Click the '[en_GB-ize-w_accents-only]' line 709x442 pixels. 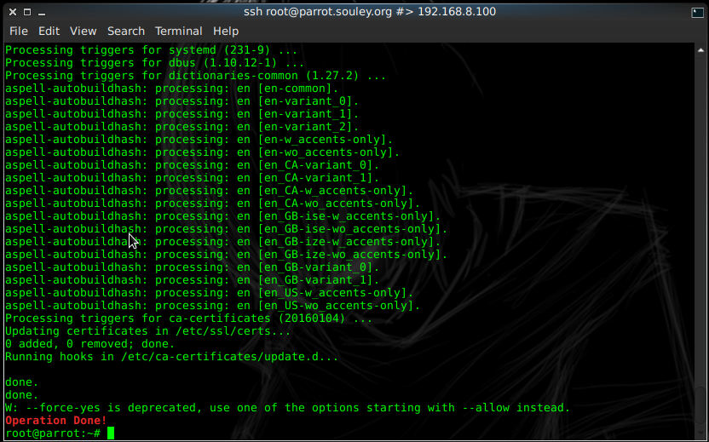[x=223, y=241]
